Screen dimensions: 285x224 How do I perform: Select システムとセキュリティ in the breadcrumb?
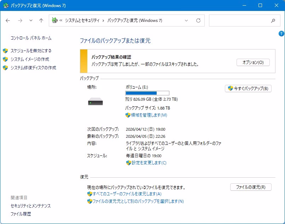[82, 20]
